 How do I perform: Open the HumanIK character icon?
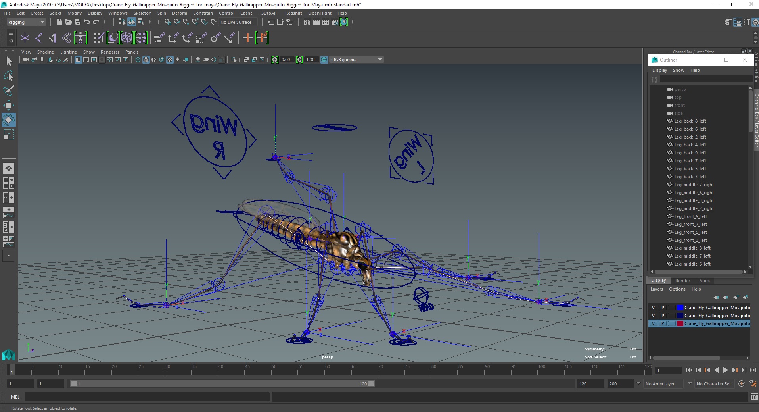pos(80,38)
